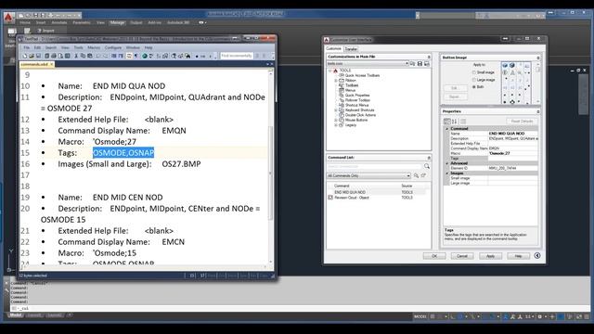
Task: Select the commands.wtxt document tab
Action: click(x=36, y=64)
